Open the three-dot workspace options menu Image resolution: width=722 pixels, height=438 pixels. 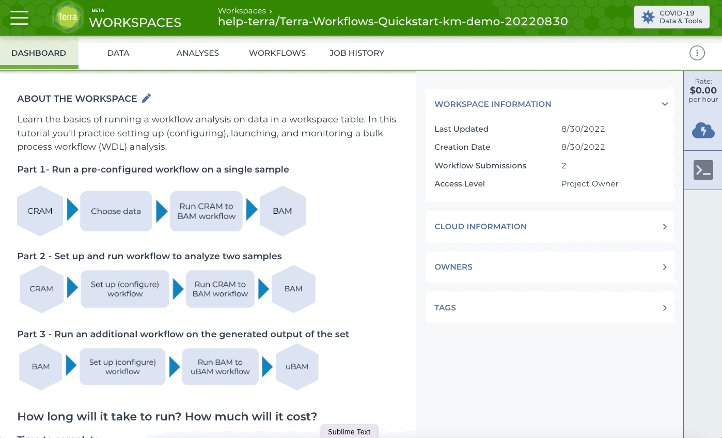(697, 53)
